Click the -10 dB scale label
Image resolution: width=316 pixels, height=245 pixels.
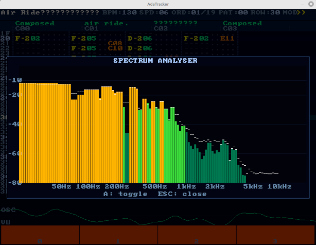pyautogui.click(x=15, y=80)
